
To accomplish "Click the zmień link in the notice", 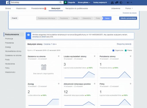I will pyautogui.click(x=44, y=37).
